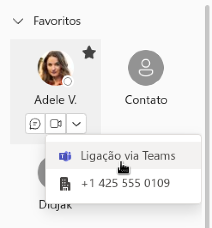Click the Teams logo in the call menu
Viewport: 212px width, 228px height.
(65, 156)
